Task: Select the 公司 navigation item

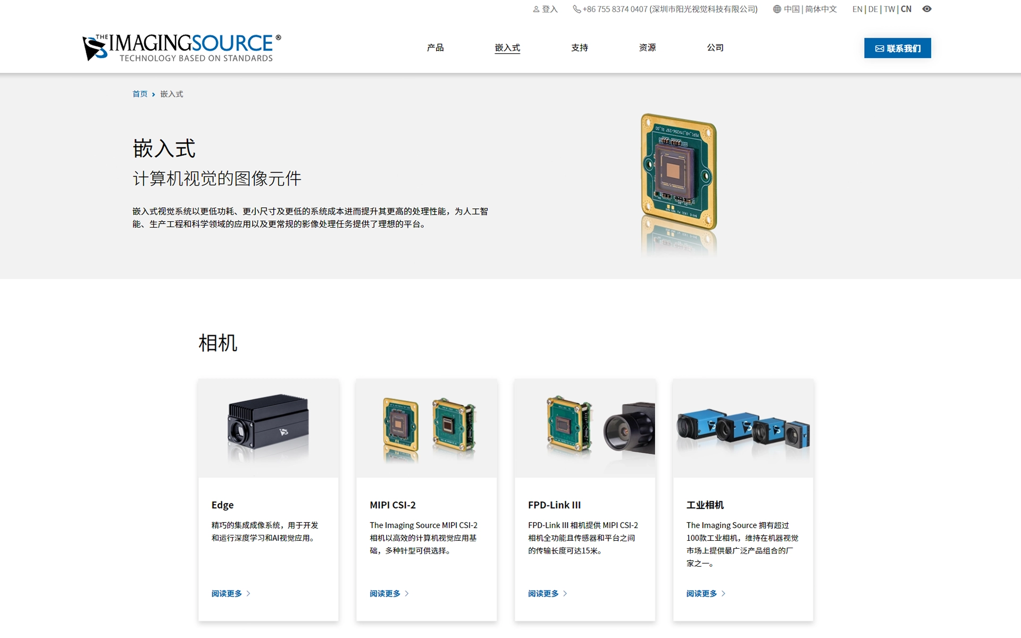Action: click(x=715, y=48)
